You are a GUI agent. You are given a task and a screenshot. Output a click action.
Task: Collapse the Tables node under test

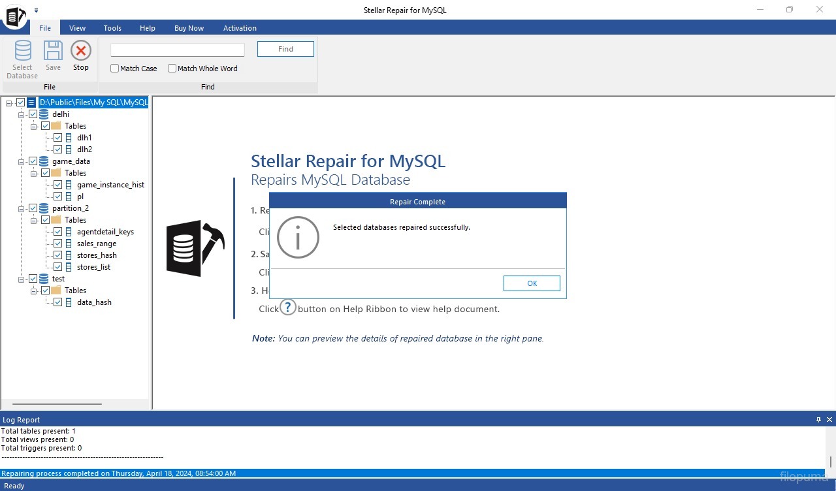click(x=34, y=291)
